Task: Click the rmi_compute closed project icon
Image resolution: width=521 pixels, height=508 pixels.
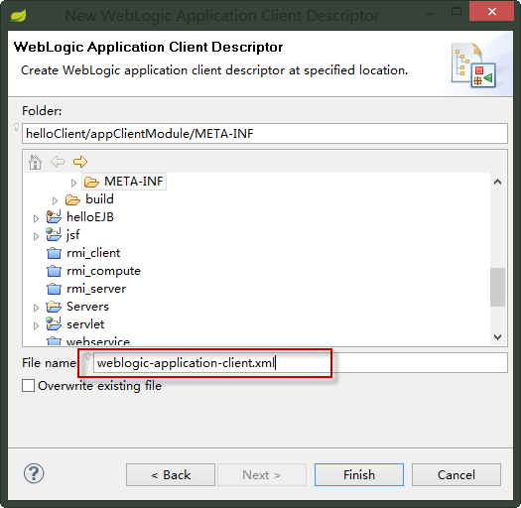Action: pyautogui.click(x=54, y=271)
